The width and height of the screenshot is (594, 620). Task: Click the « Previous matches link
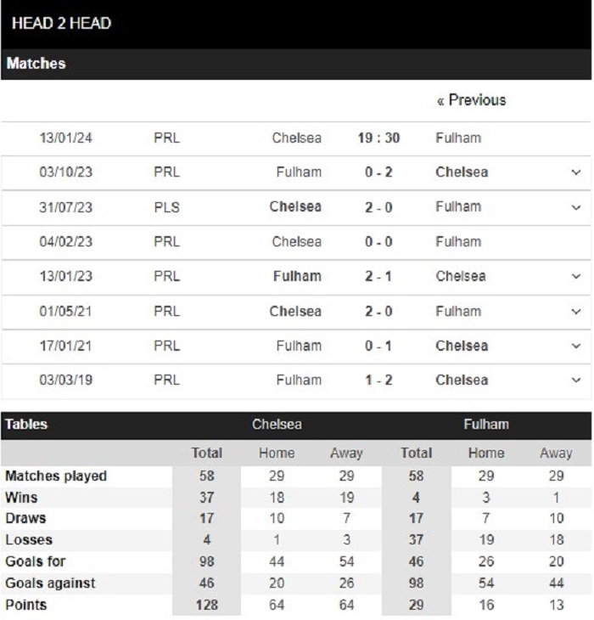coord(471,100)
